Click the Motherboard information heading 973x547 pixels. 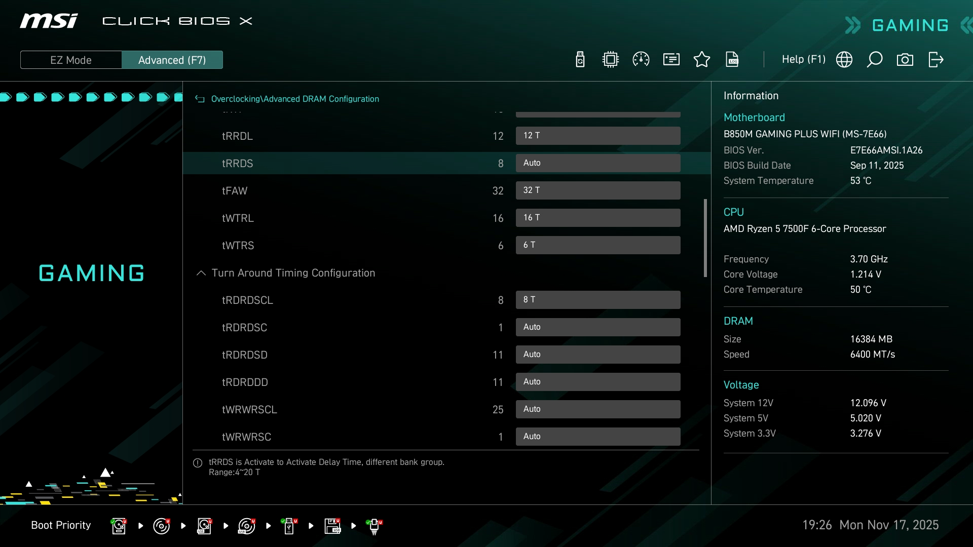754,118
